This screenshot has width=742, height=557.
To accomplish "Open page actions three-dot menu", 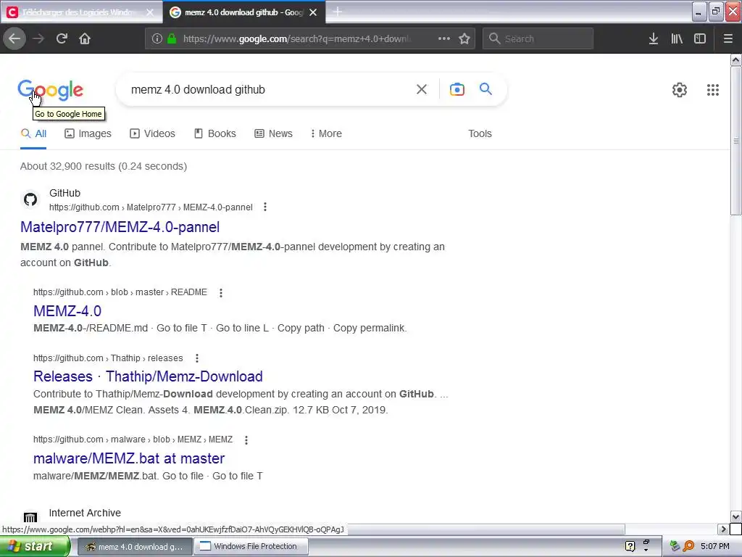I will point(444,38).
